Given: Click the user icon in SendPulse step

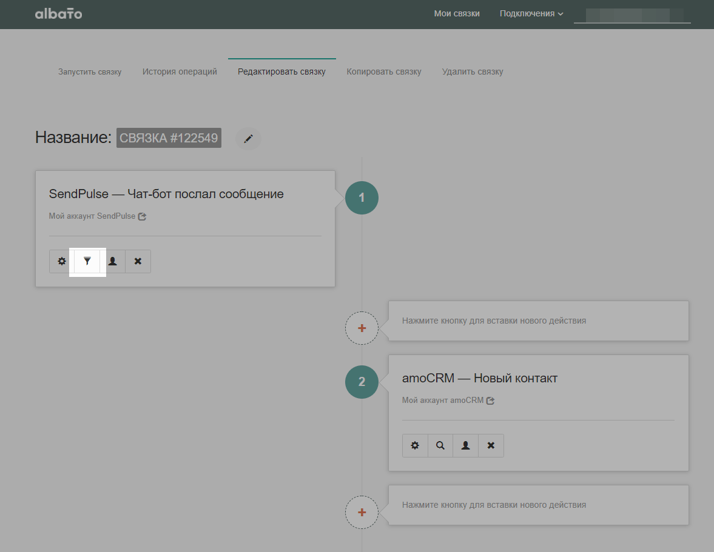Looking at the screenshot, I should coord(112,261).
